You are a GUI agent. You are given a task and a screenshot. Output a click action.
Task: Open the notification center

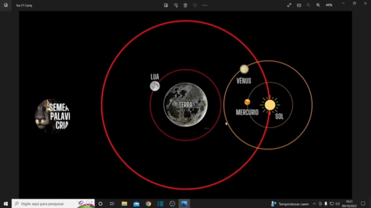[x=363, y=204]
